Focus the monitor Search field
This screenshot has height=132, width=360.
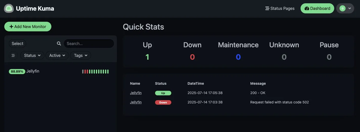point(89,43)
